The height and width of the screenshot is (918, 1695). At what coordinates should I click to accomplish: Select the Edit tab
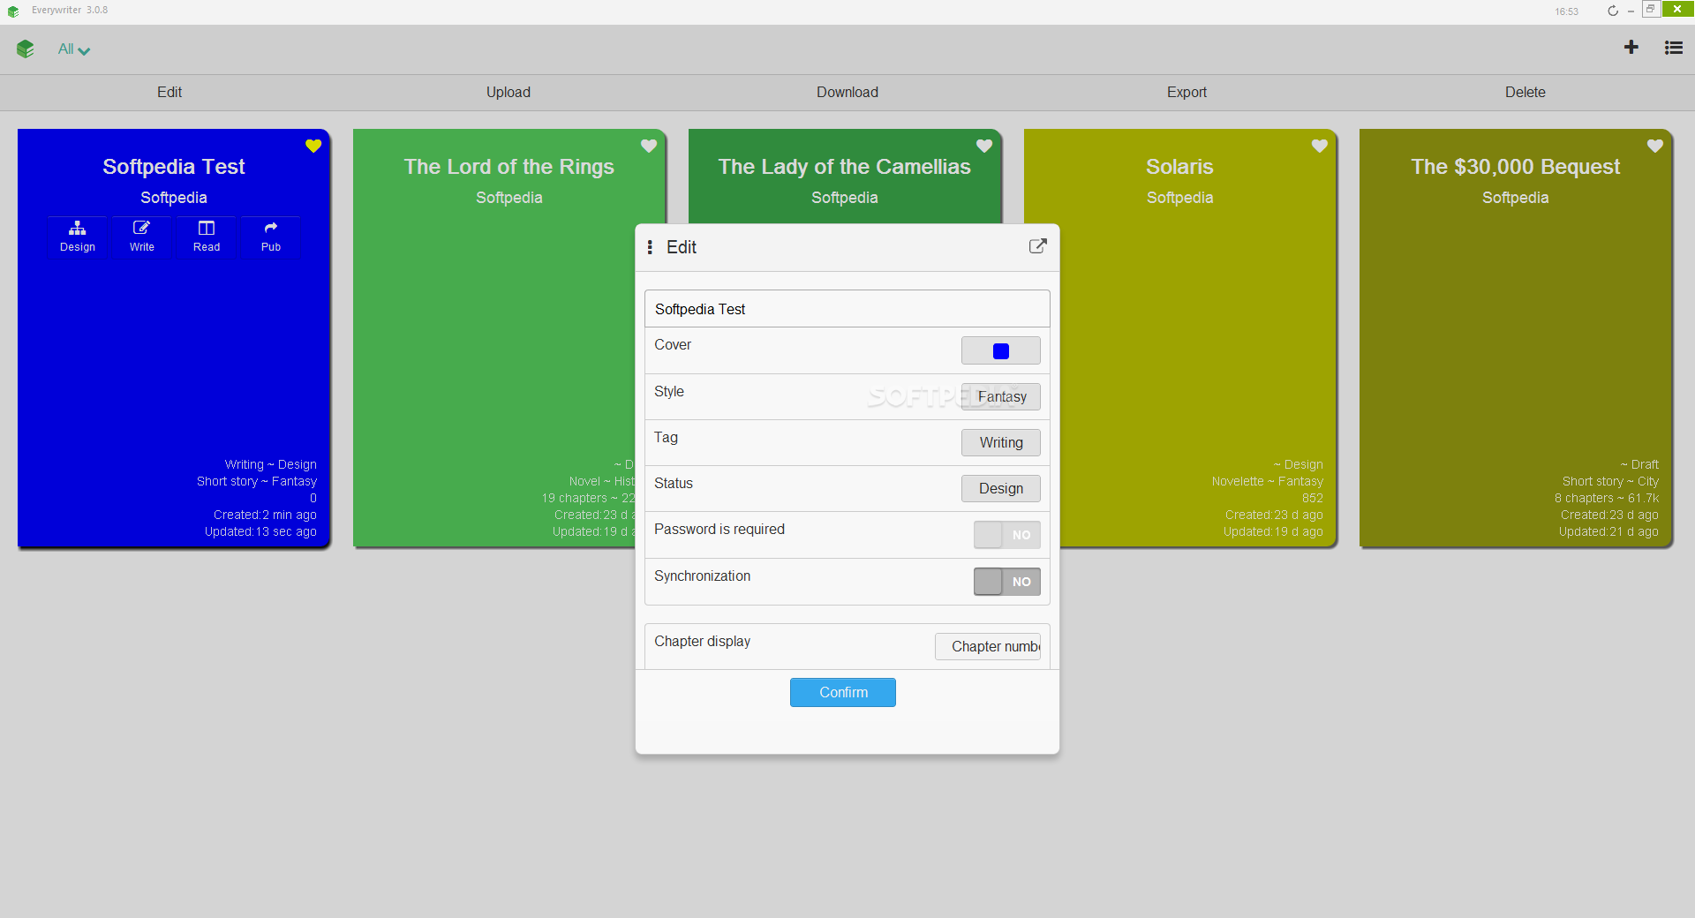[169, 92]
